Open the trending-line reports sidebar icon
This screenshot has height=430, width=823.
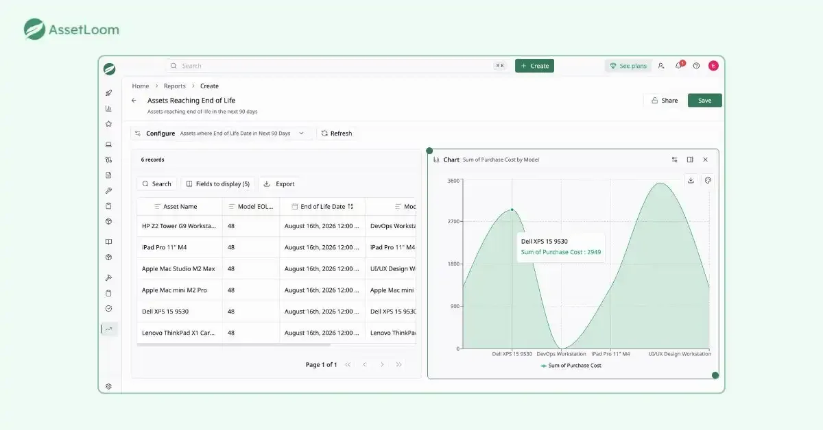[108, 329]
